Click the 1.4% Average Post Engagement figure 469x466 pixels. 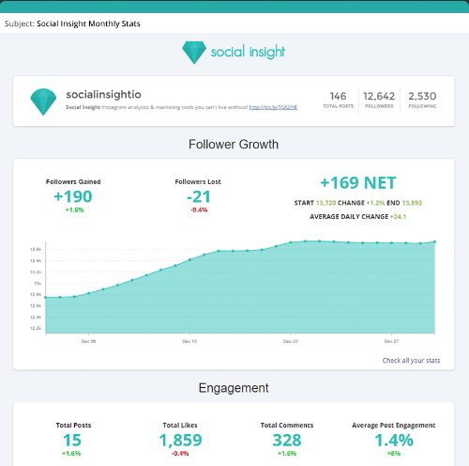tap(394, 440)
